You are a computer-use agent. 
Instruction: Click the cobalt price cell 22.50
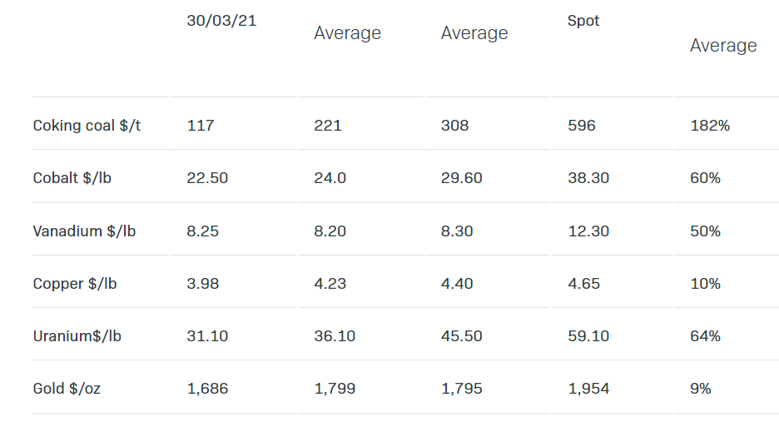(x=207, y=178)
